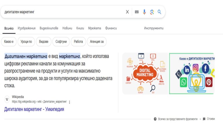Click into the search text field

click(x=64, y=12)
